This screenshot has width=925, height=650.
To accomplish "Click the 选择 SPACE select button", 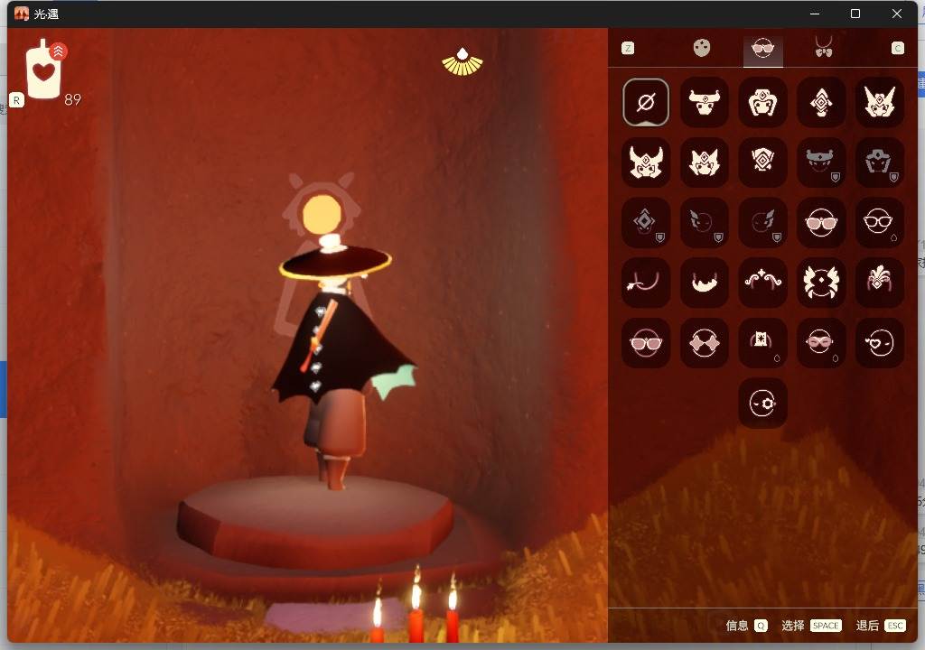I will point(811,626).
